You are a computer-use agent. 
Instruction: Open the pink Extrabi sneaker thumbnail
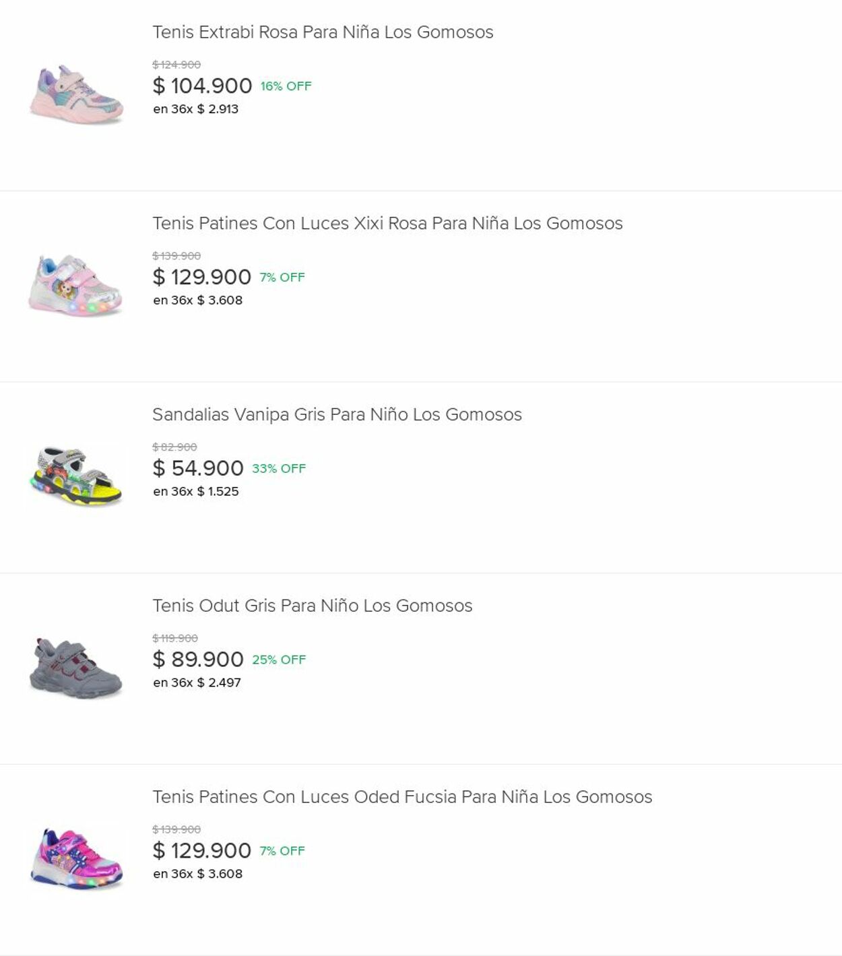coord(76,95)
